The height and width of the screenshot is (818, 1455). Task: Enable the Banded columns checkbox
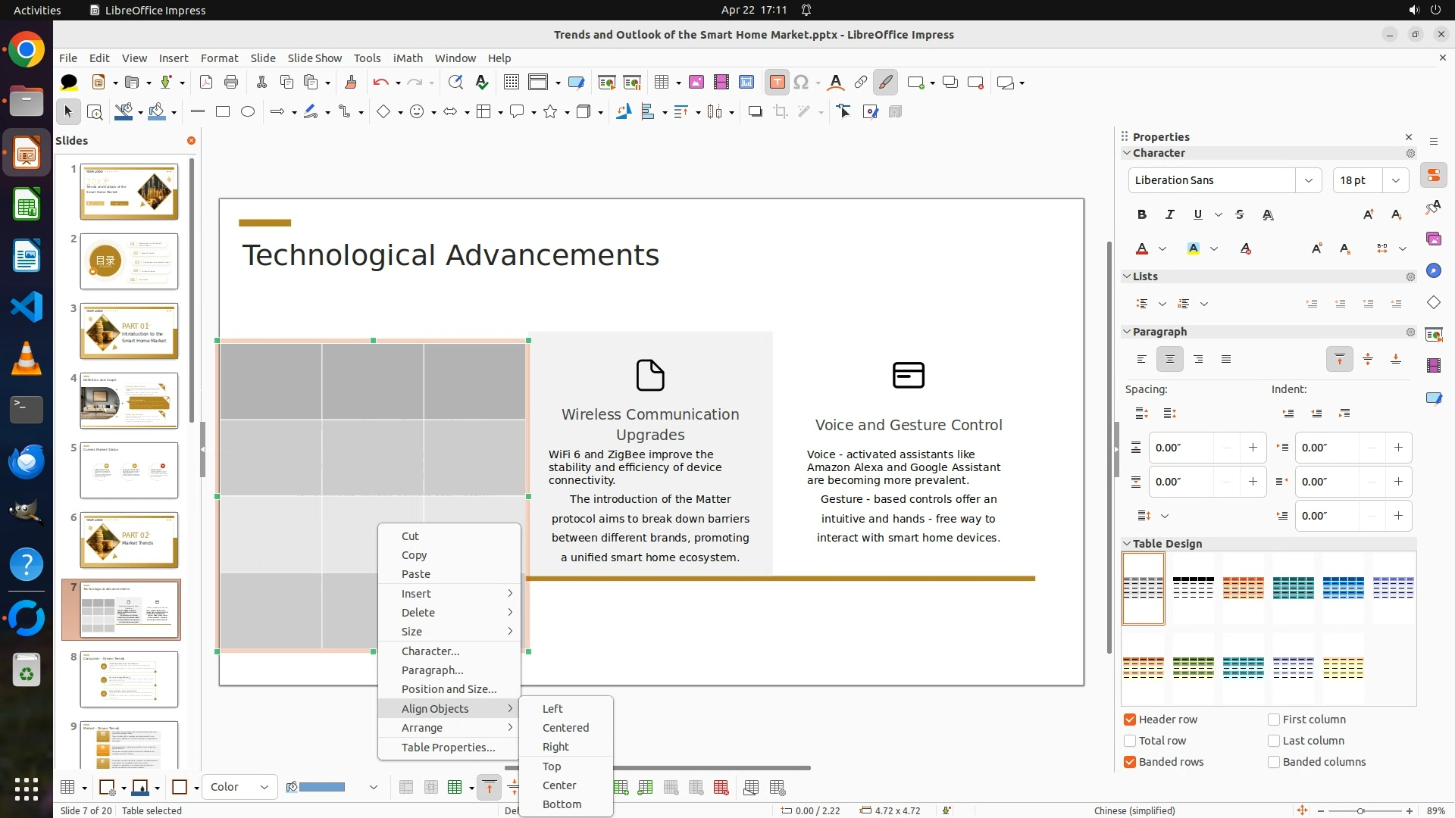1274,762
